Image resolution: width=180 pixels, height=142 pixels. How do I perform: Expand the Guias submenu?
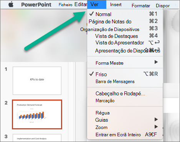tap(125, 120)
